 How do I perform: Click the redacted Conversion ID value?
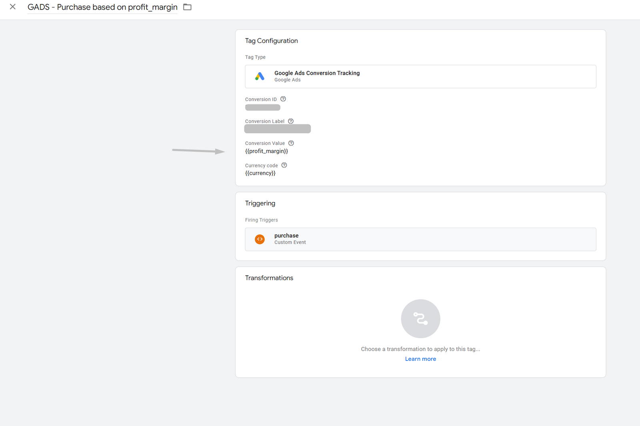263,107
